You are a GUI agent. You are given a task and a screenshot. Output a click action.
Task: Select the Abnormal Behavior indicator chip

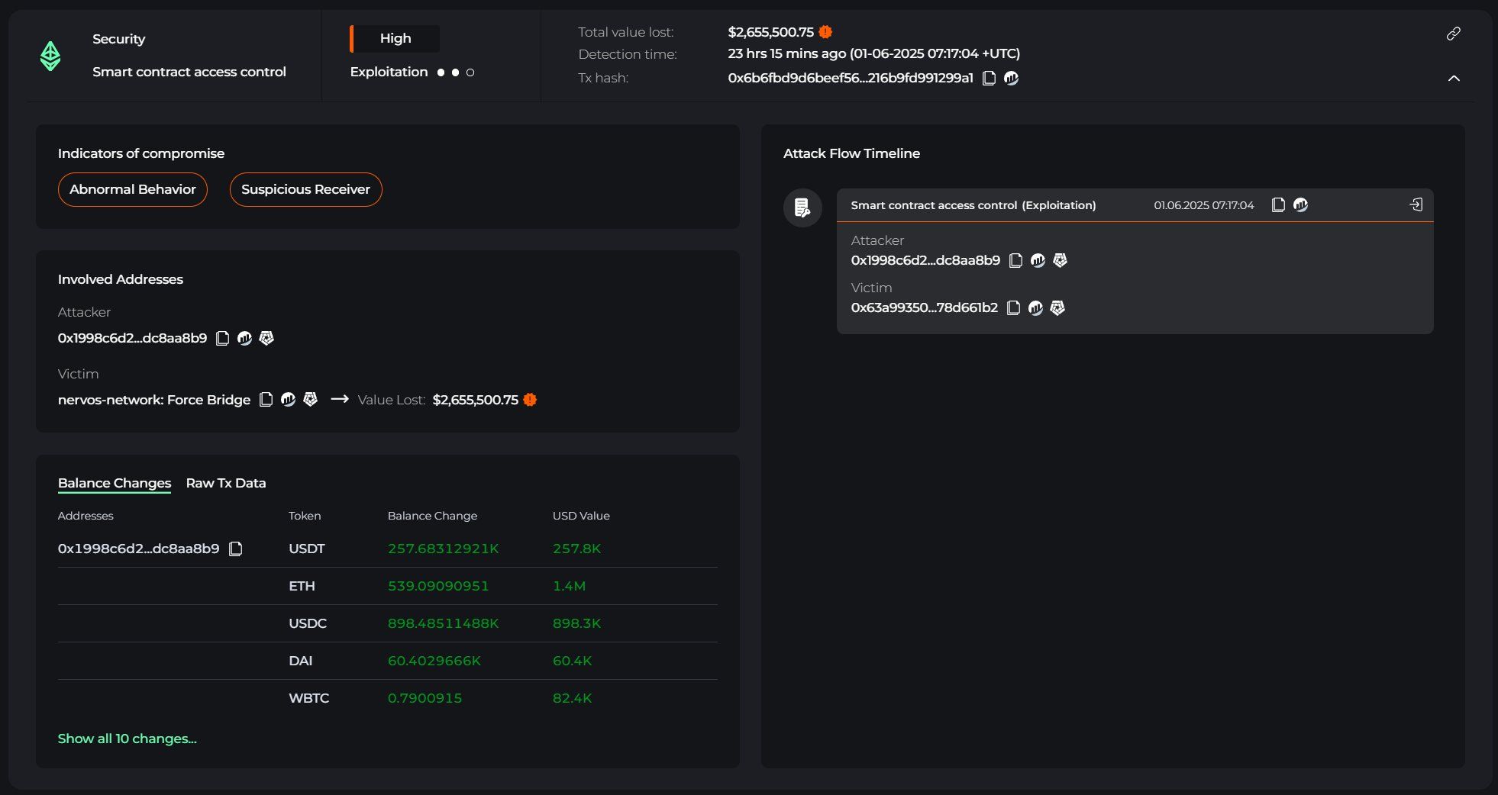point(132,189)
